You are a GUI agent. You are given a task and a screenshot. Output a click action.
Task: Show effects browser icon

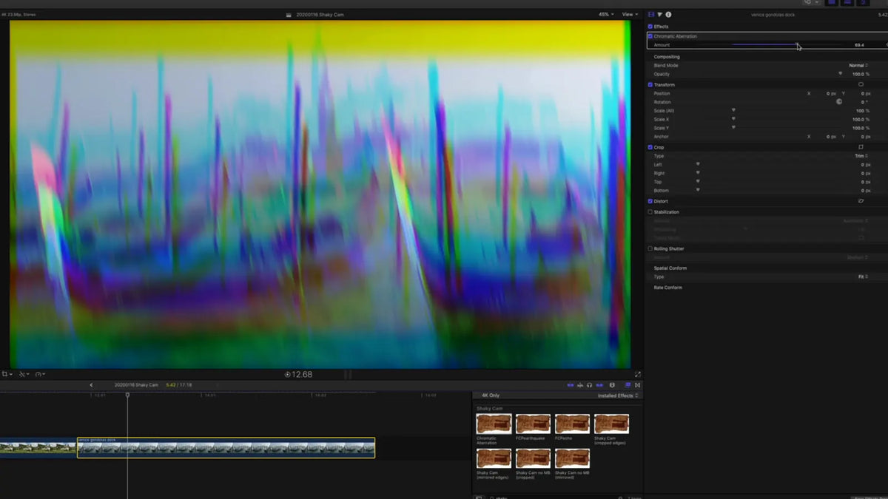628,385
